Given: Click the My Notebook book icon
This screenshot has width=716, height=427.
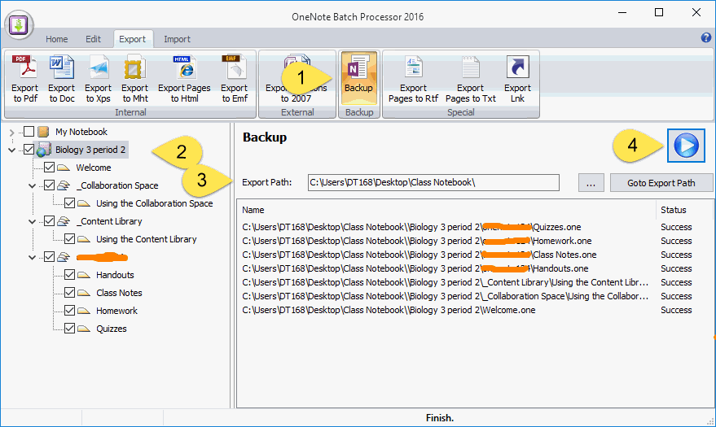Looking at the screenshot, I should 43,132.
